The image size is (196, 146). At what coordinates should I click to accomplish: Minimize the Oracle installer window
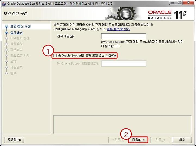click(173, 2)
